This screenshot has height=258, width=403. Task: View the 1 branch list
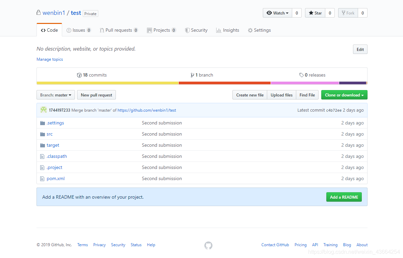(x=202, y=75)
